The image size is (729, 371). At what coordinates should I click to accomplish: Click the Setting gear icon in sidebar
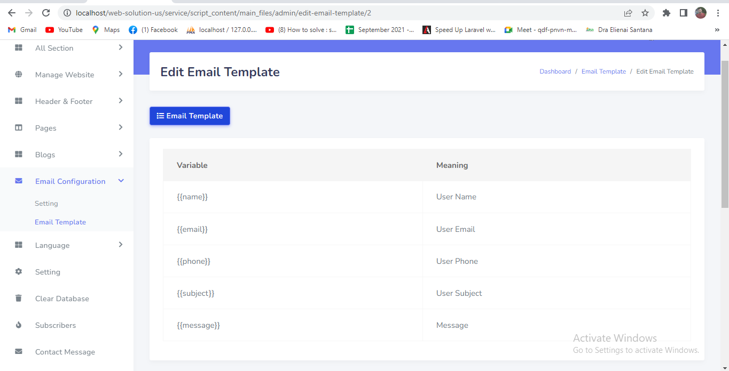point(19,272)
